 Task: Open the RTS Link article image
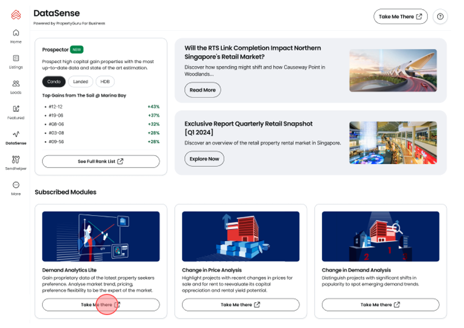[393, 70]
